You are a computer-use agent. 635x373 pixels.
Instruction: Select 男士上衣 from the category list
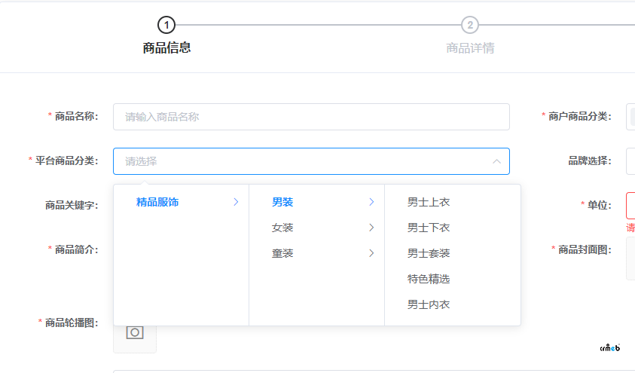click(x=429, y=202)
